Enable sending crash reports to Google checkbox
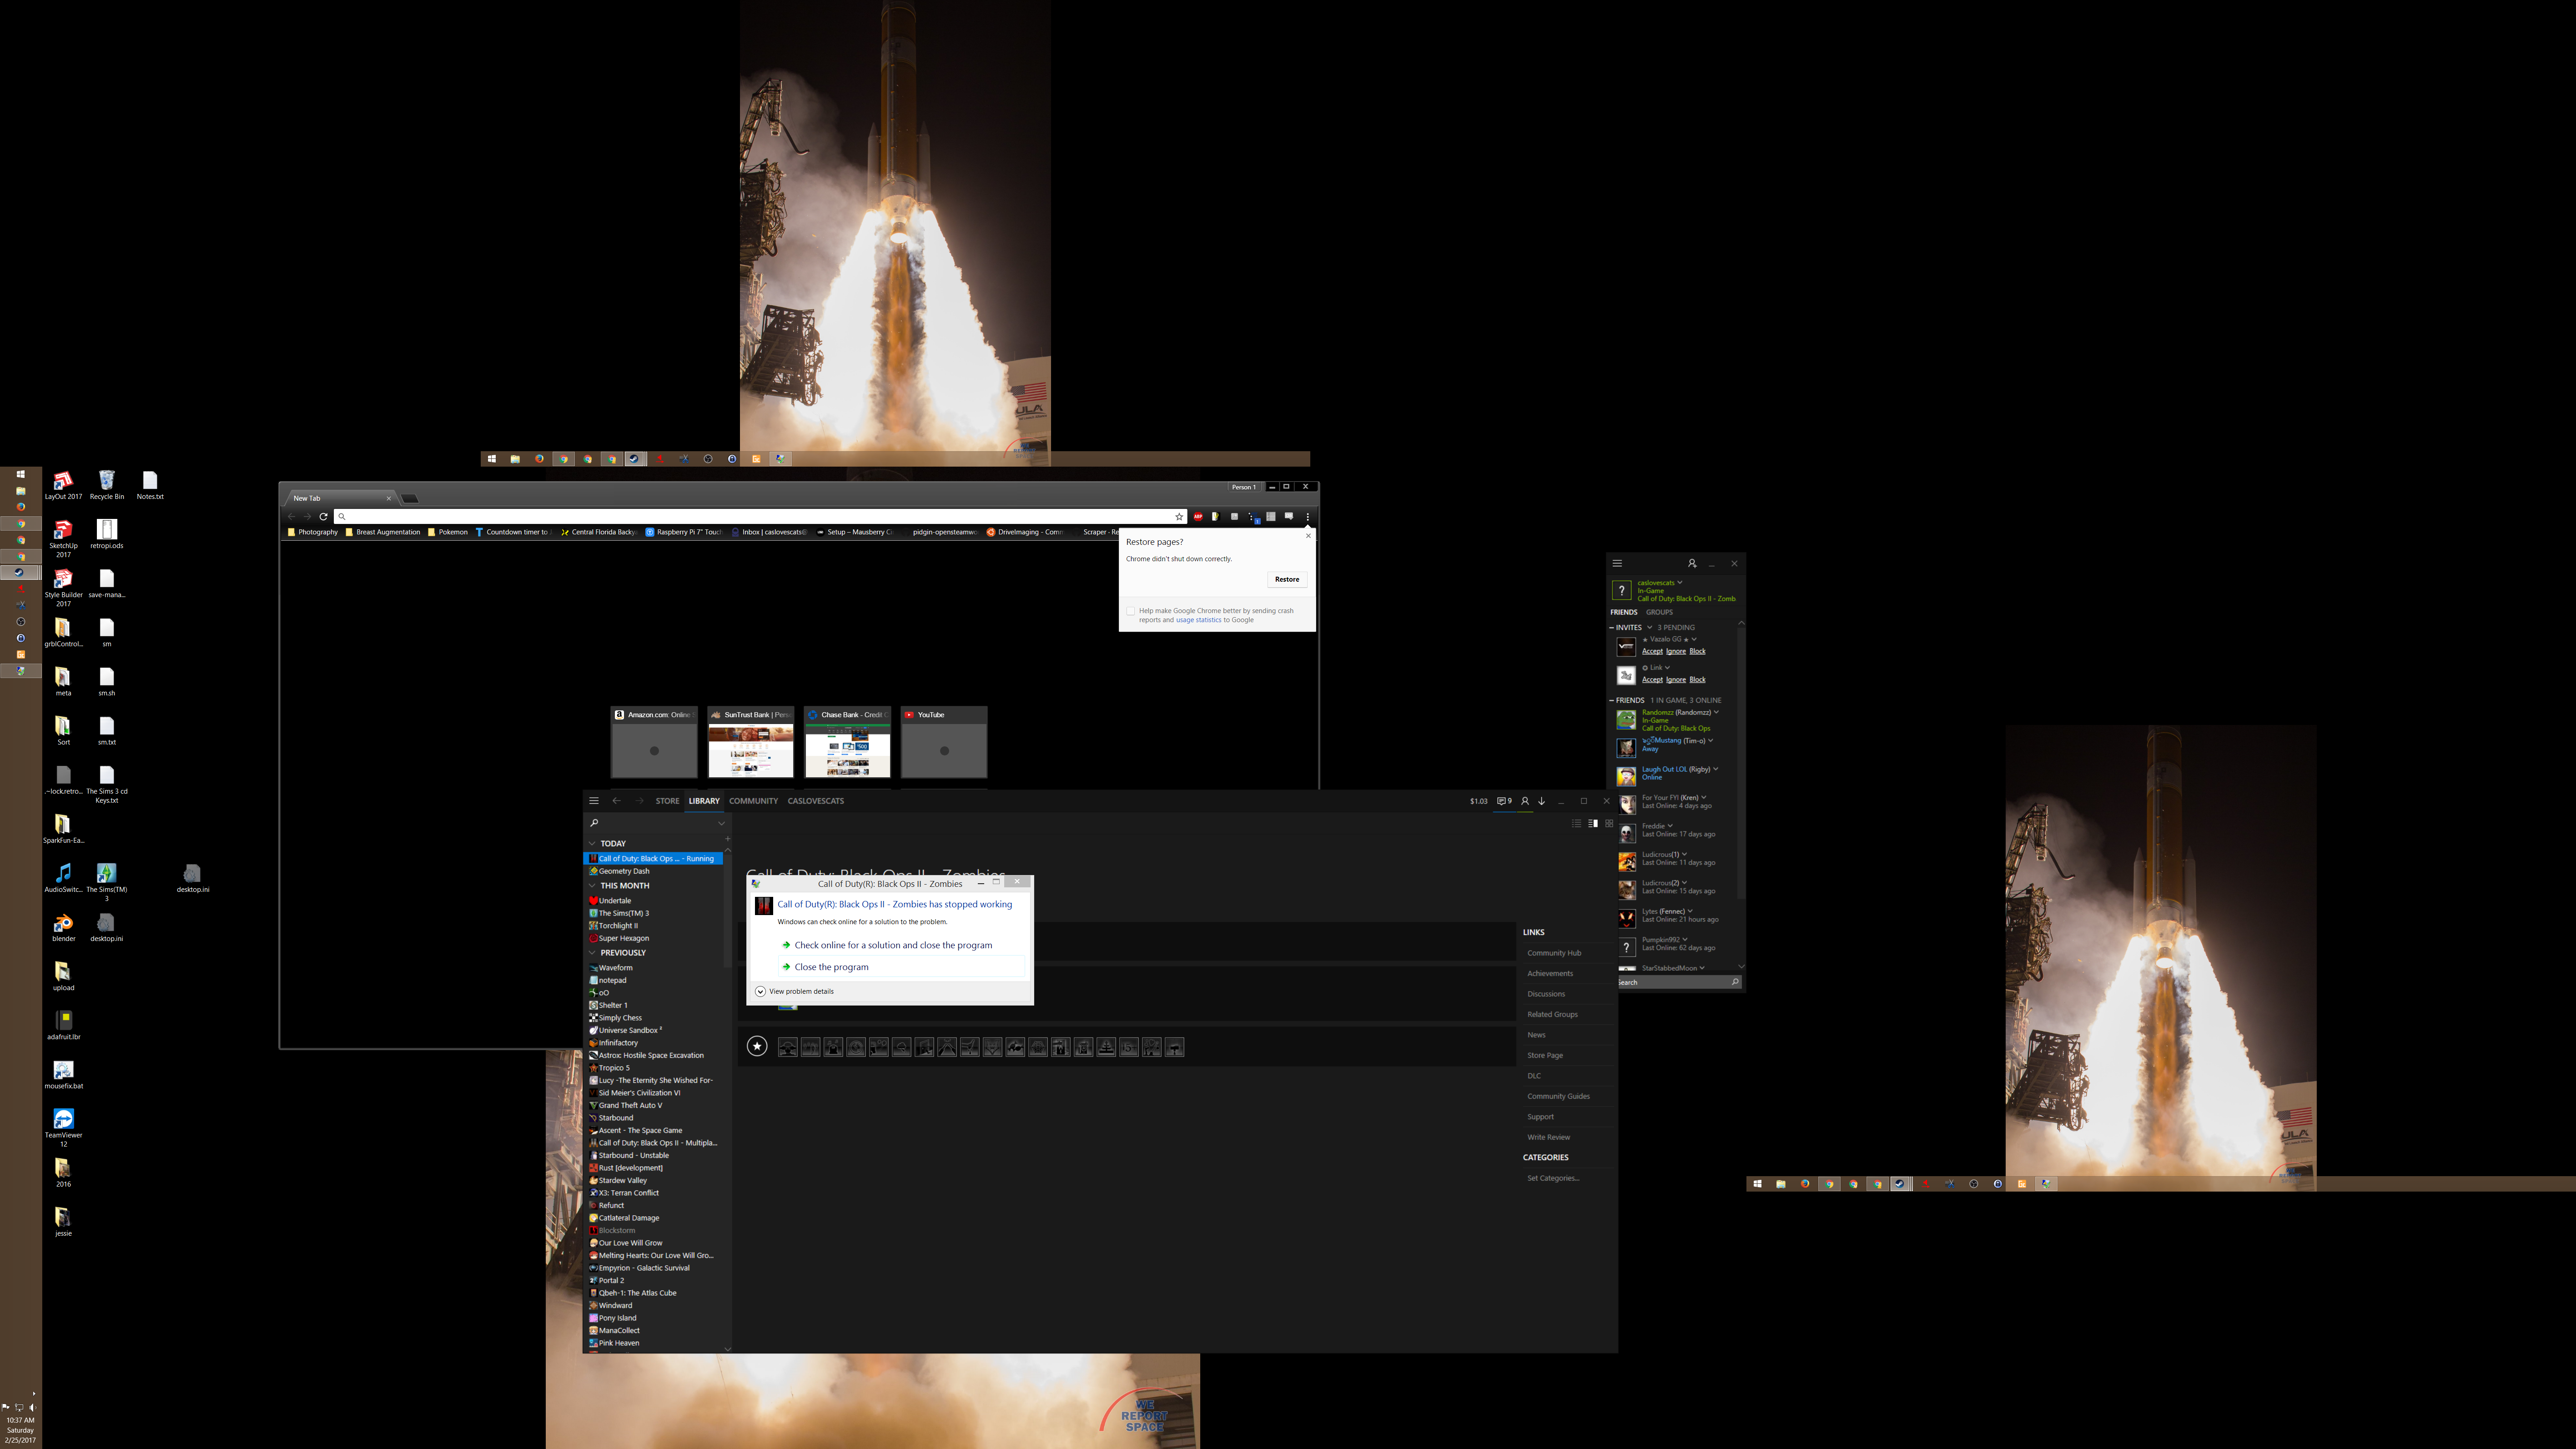This screenshot has width=2576, height=1449. pyautogui.click(x=1131, y=611)
